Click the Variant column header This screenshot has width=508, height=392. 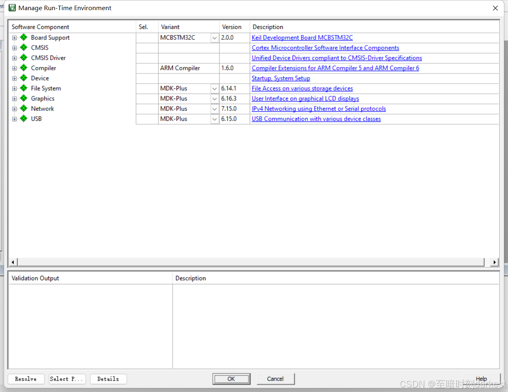click(x=189, y=27)
